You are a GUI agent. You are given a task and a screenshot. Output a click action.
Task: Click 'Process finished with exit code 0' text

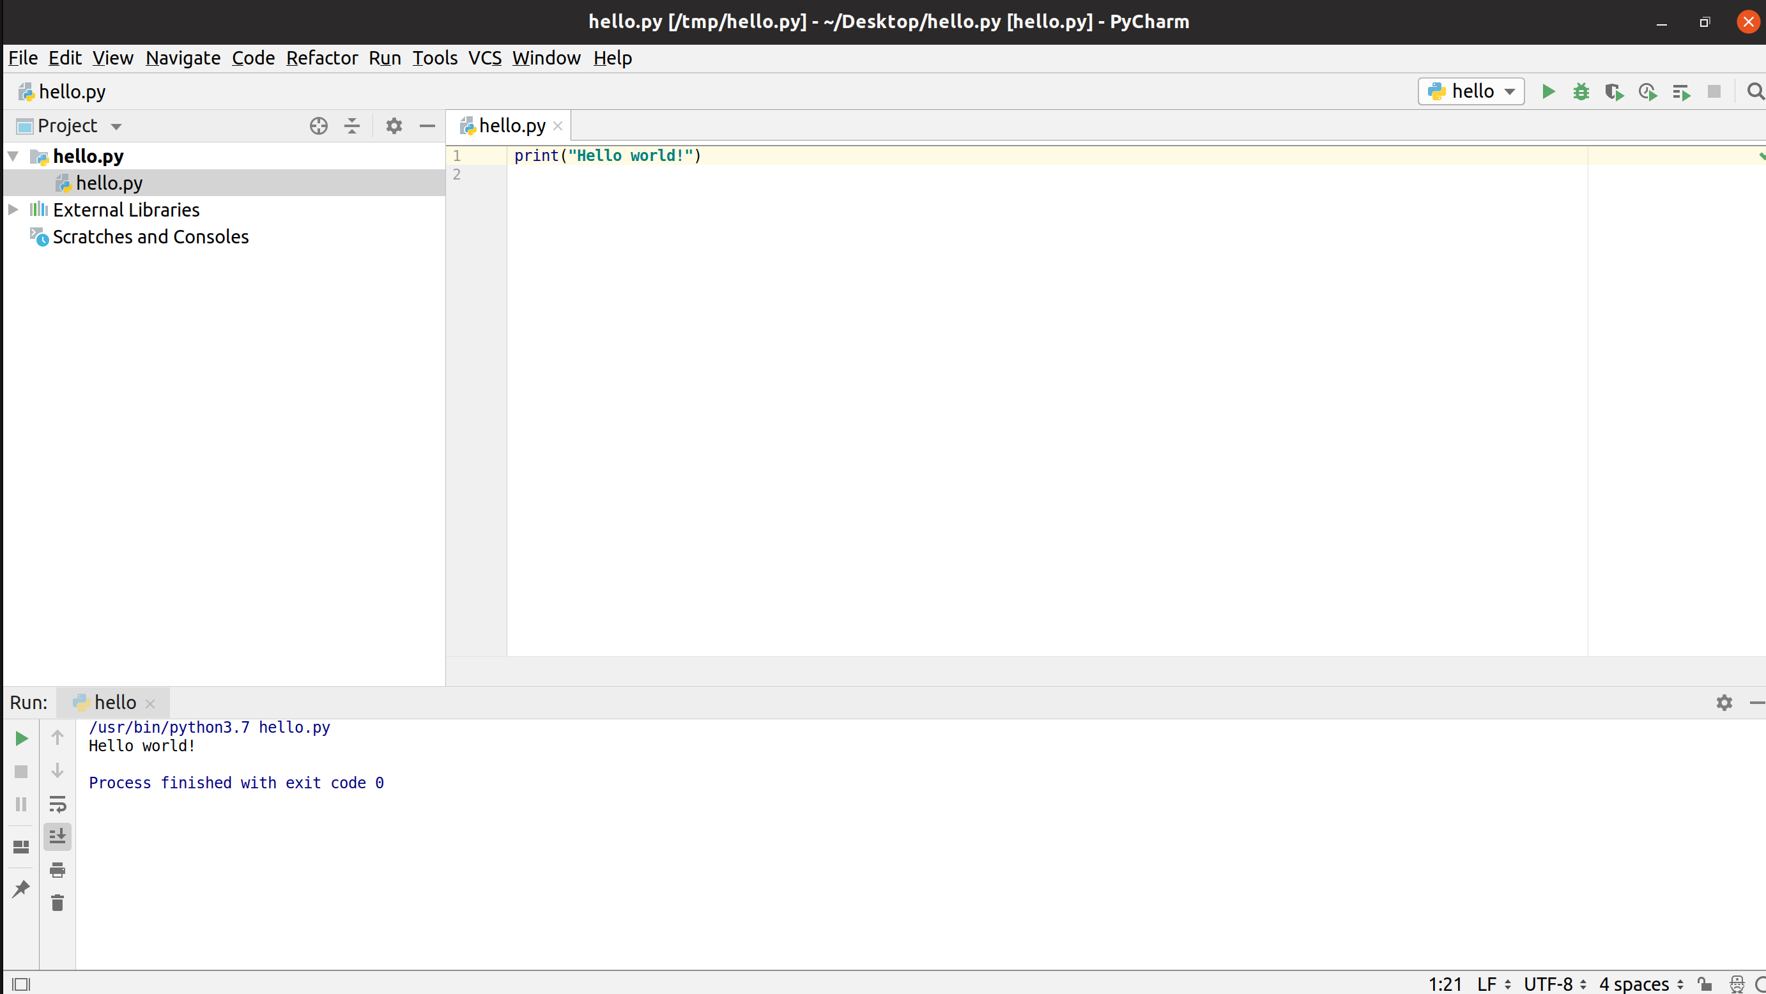[x=236, y=783]
